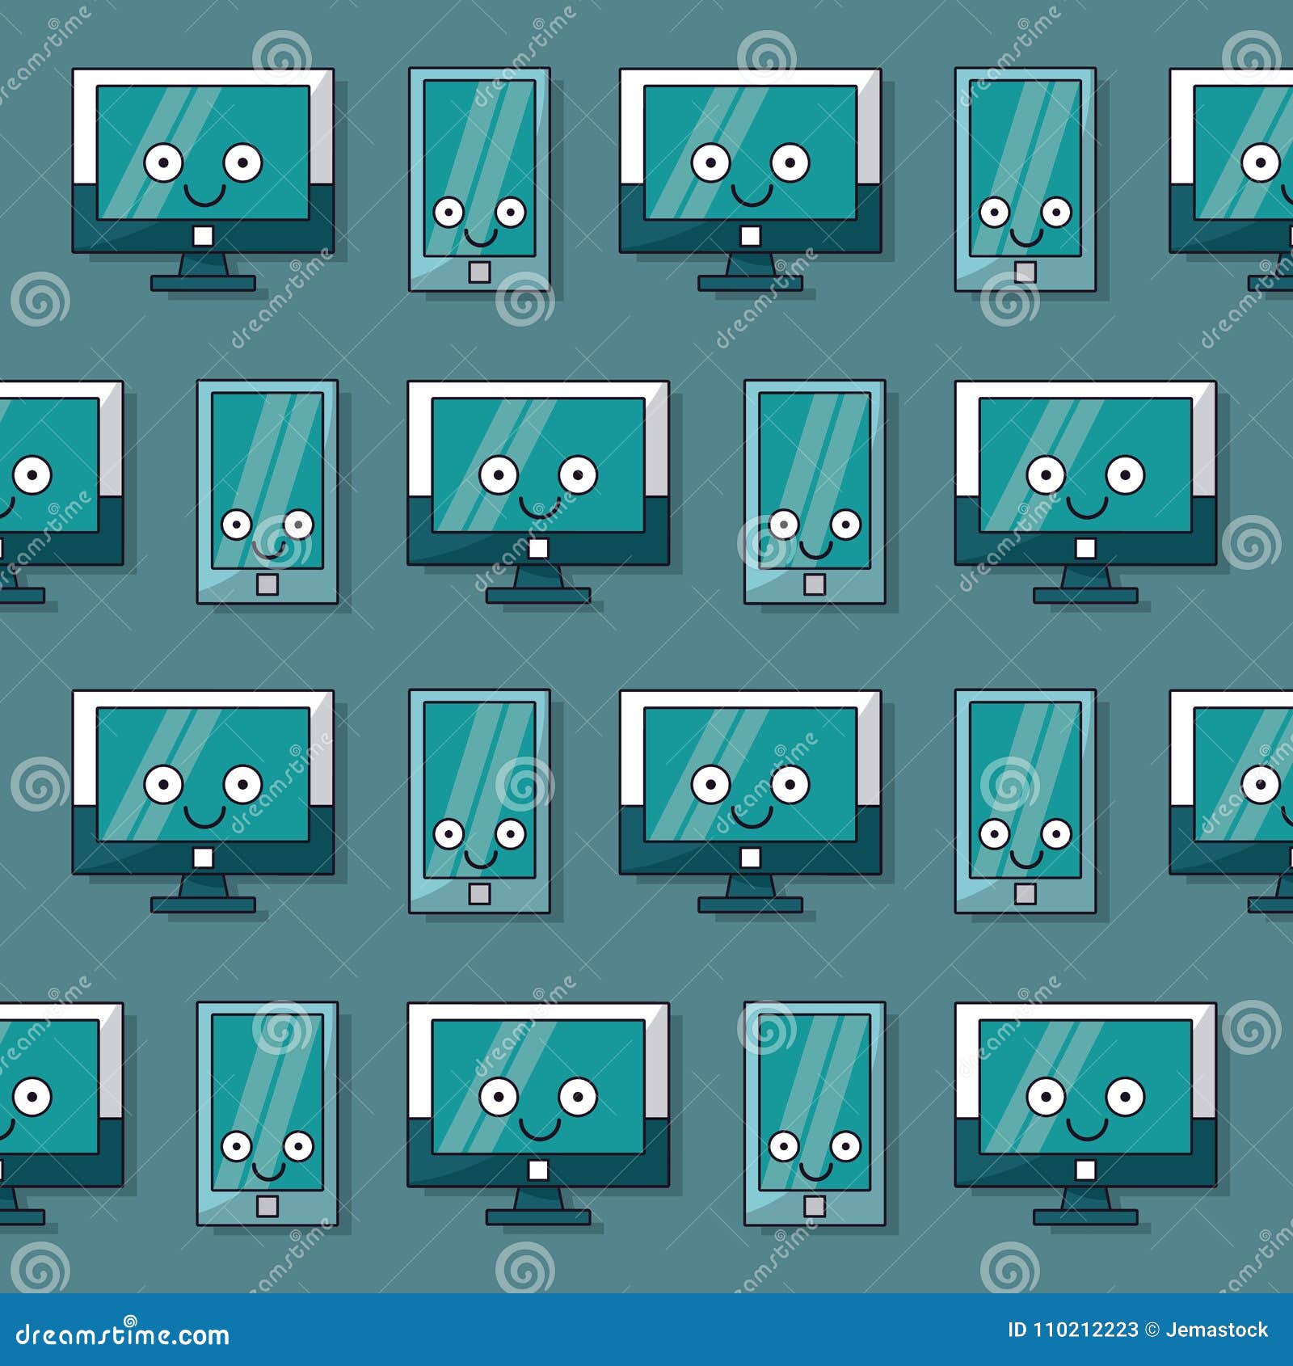Viewport: 1293px width, 1366px height.
Task: Select the smiling monitor icon in the top-left corner
Action: click(202, 178)
